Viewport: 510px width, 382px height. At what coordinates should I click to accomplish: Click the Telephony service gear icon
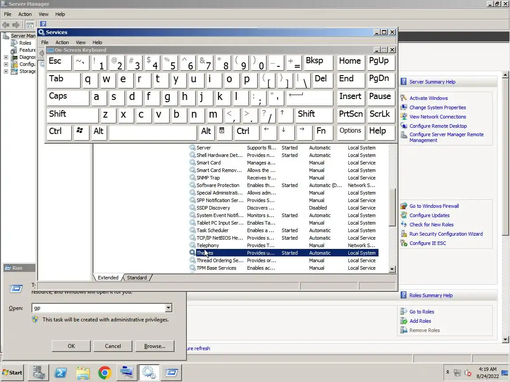click(193, 245)
